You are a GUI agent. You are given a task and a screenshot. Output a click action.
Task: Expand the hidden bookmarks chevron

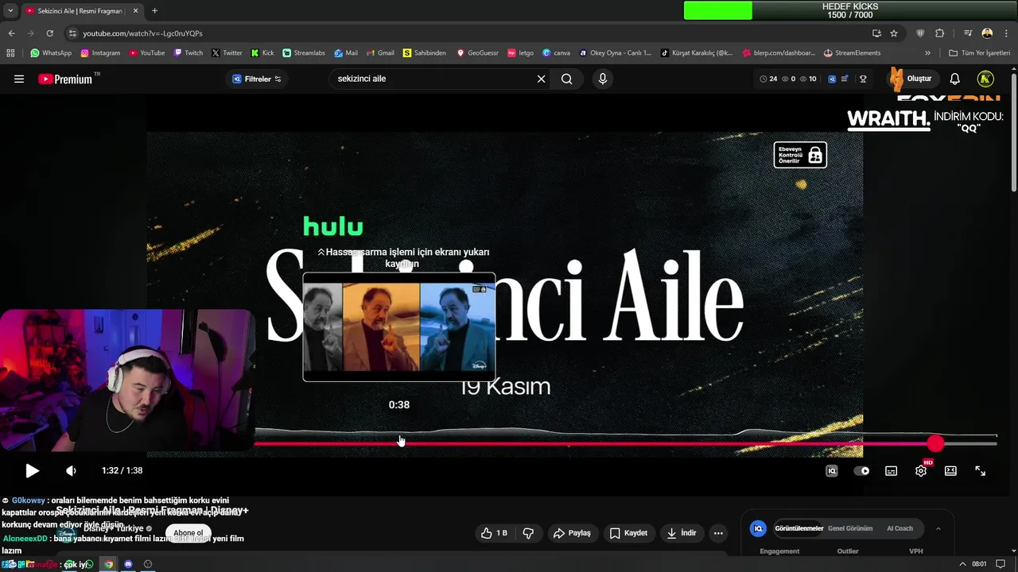927,53
